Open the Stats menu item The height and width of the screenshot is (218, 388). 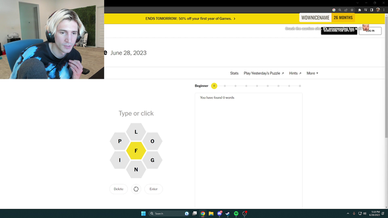234,73
